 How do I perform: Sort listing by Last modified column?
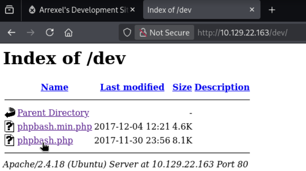[x=132, y=87]
